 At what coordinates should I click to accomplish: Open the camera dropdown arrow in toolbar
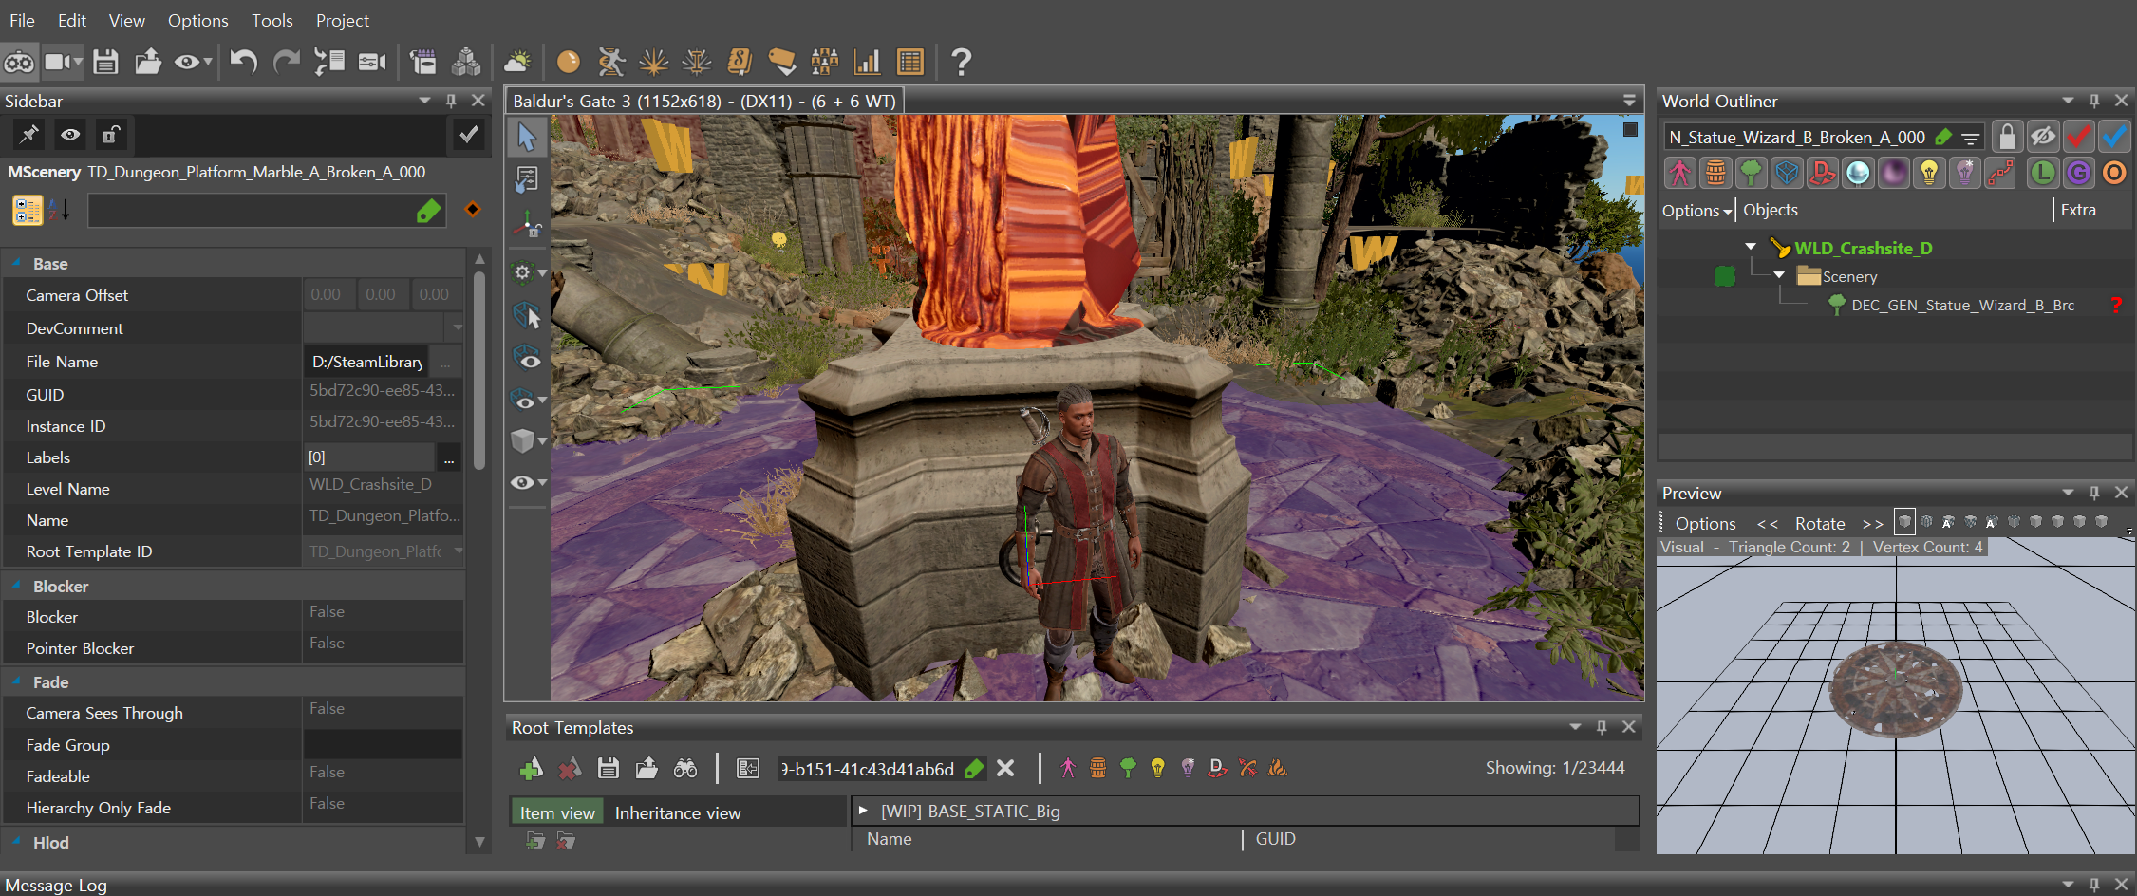78,63
